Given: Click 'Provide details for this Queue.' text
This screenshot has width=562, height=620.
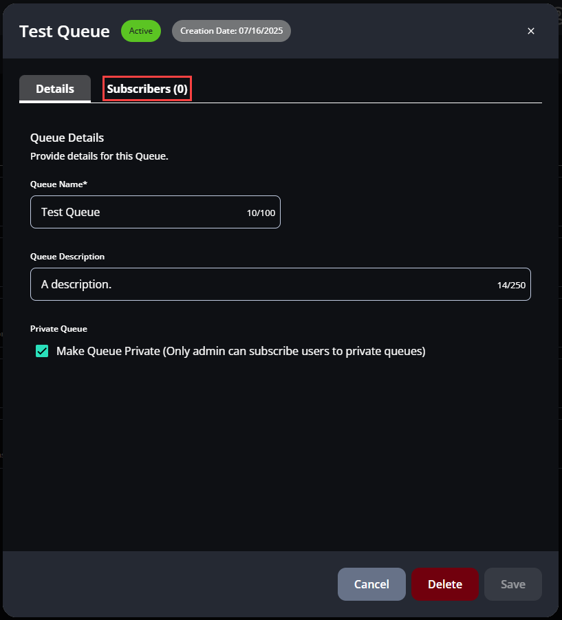Looking at the screenshot, I should coord(99,156).
